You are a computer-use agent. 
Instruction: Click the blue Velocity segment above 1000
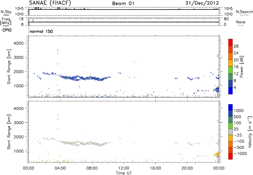(231, 107)
